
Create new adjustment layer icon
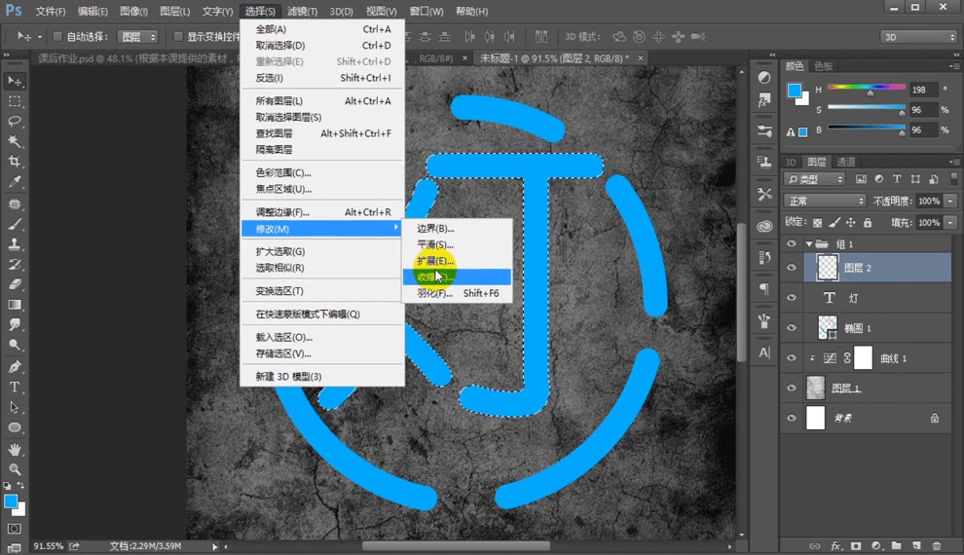876,546
